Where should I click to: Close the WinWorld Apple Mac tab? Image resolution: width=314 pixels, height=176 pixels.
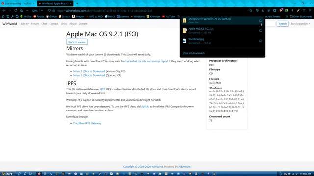tap(71, 3)
